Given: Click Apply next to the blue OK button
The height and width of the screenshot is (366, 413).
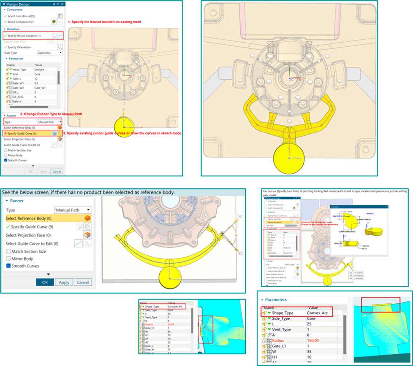Looking at the screenshot, I should [64, 283].
